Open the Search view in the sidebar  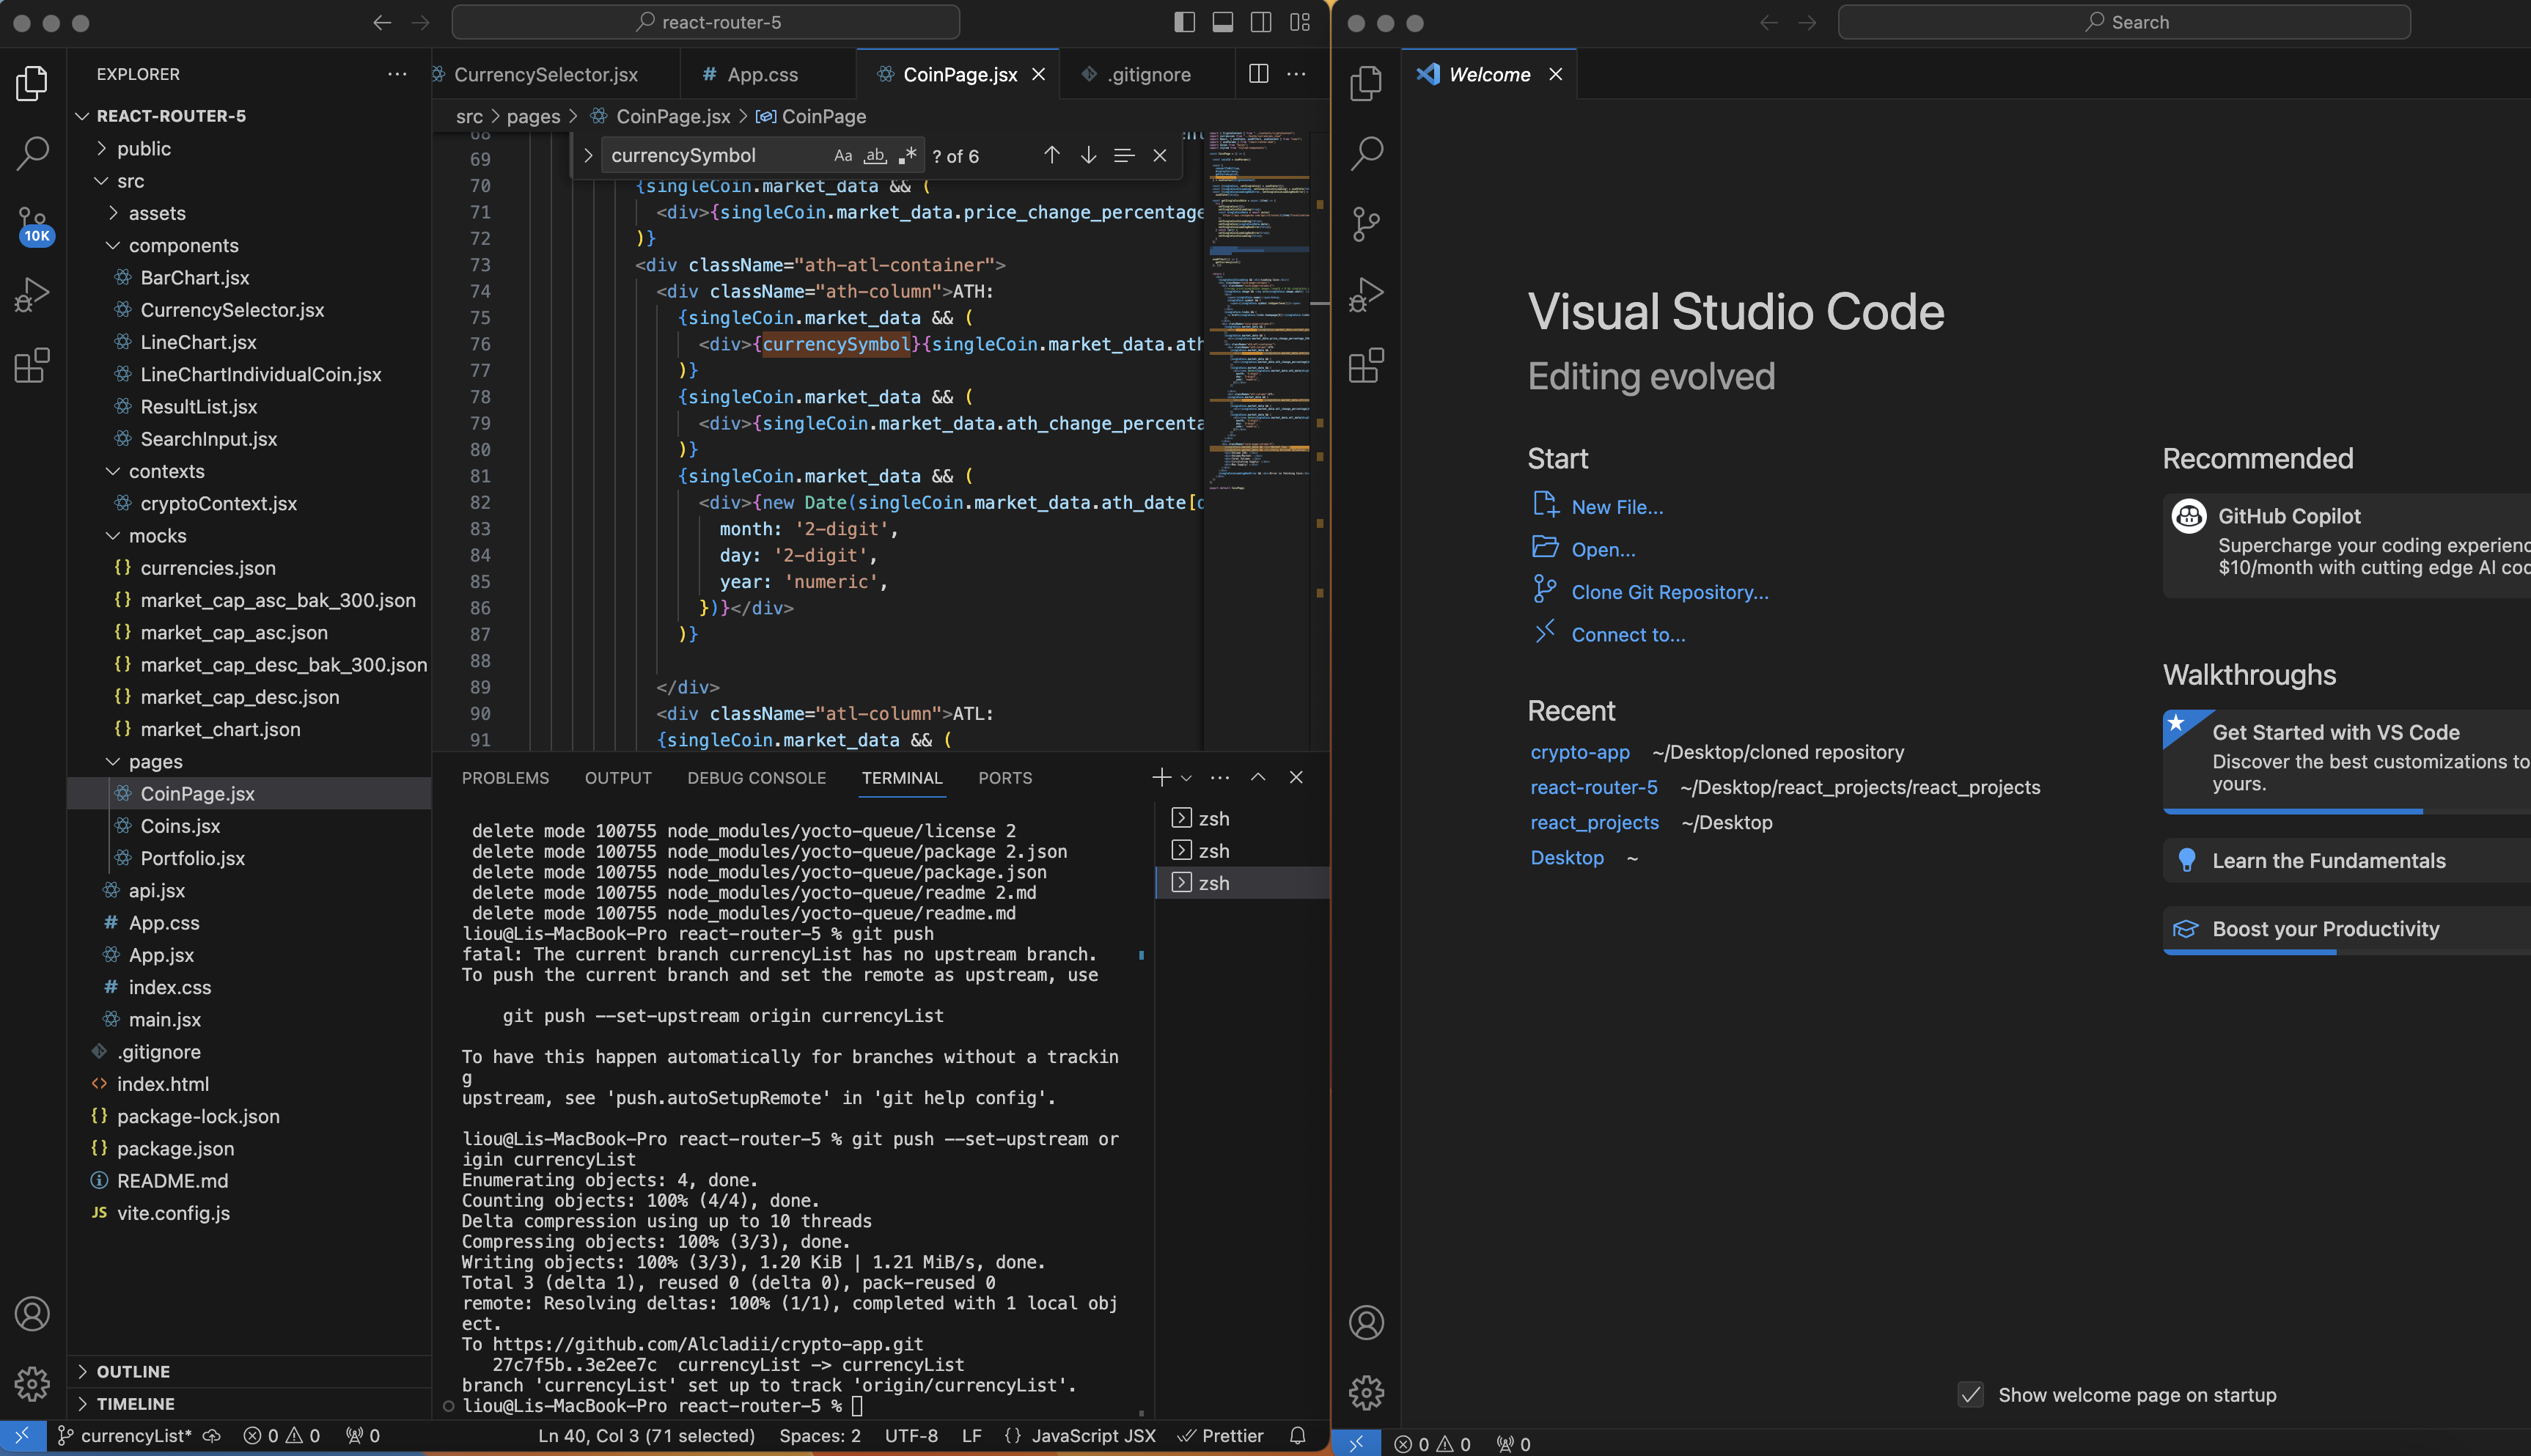tap(33, 153)
